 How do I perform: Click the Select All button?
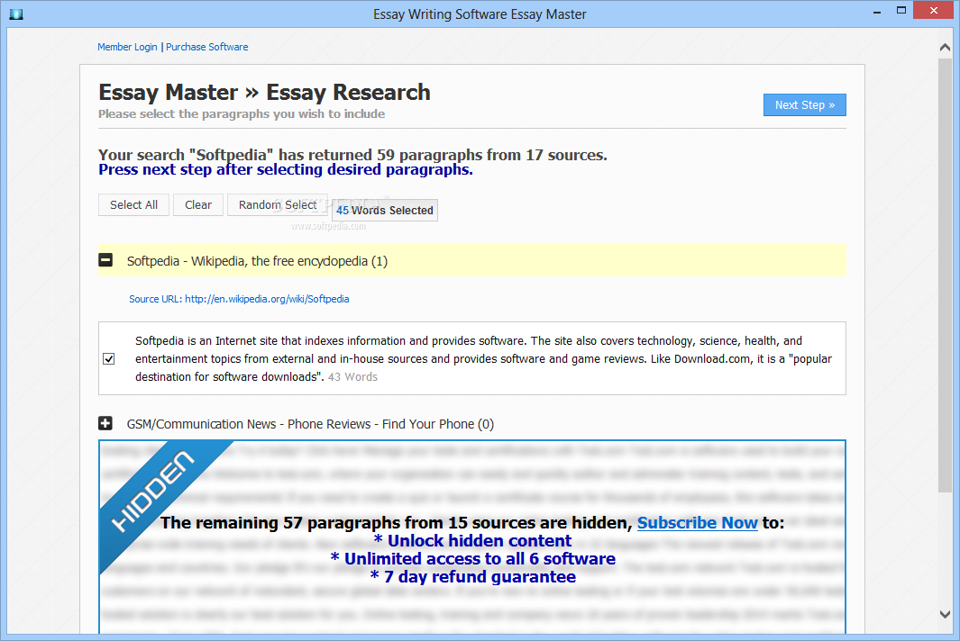(133, 205)
